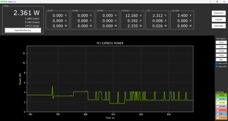228x121 pixels.
Task: Toggle the Auto scale checkbox
Action: pyautogui.click(x=217, y=67)
